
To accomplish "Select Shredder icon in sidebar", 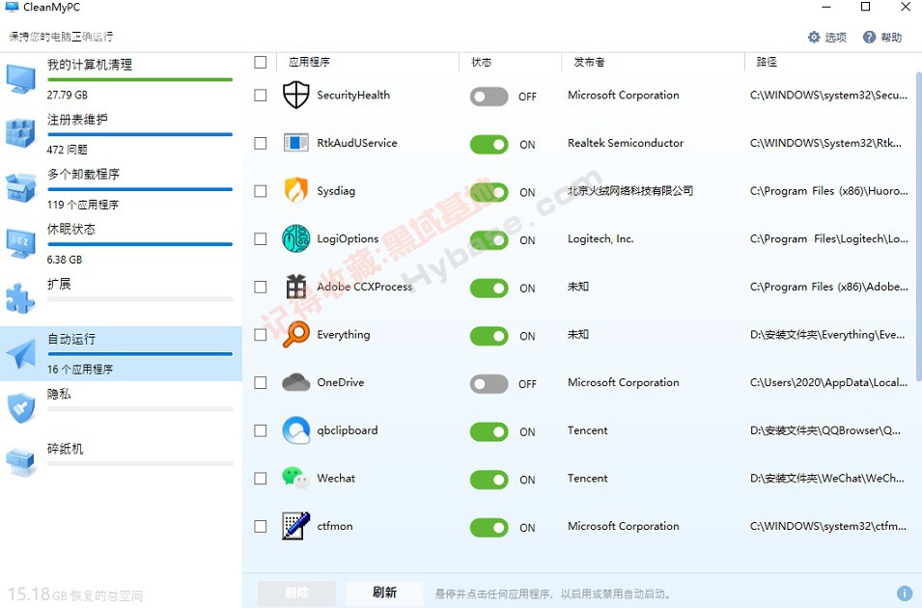I will 20,463.
